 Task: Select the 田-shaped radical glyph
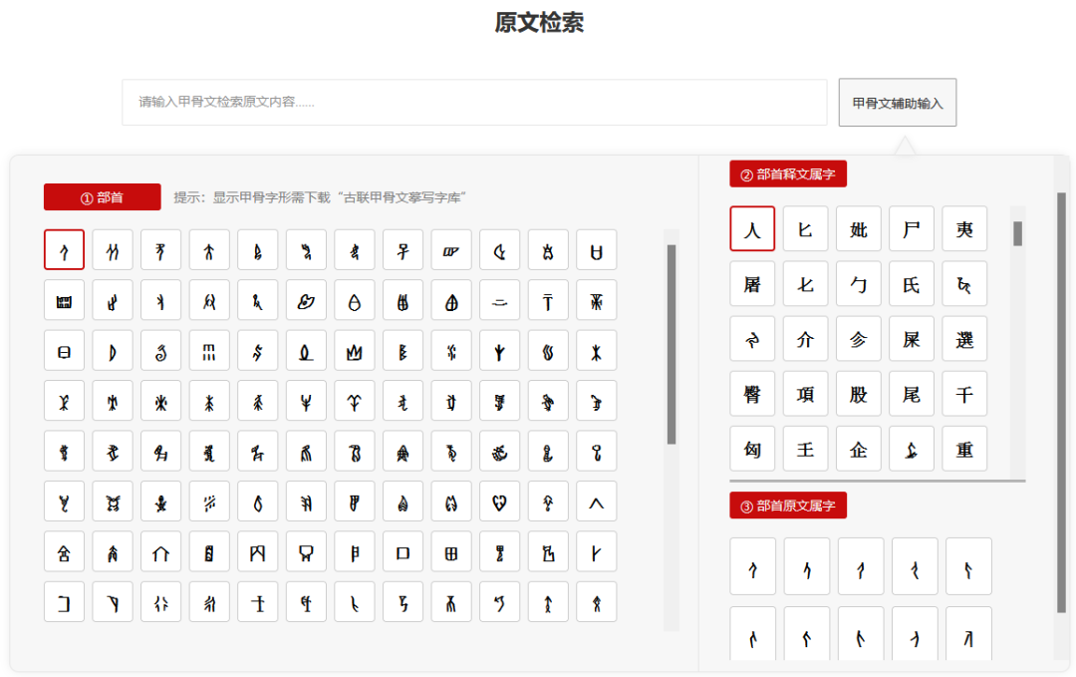(451, 550)
